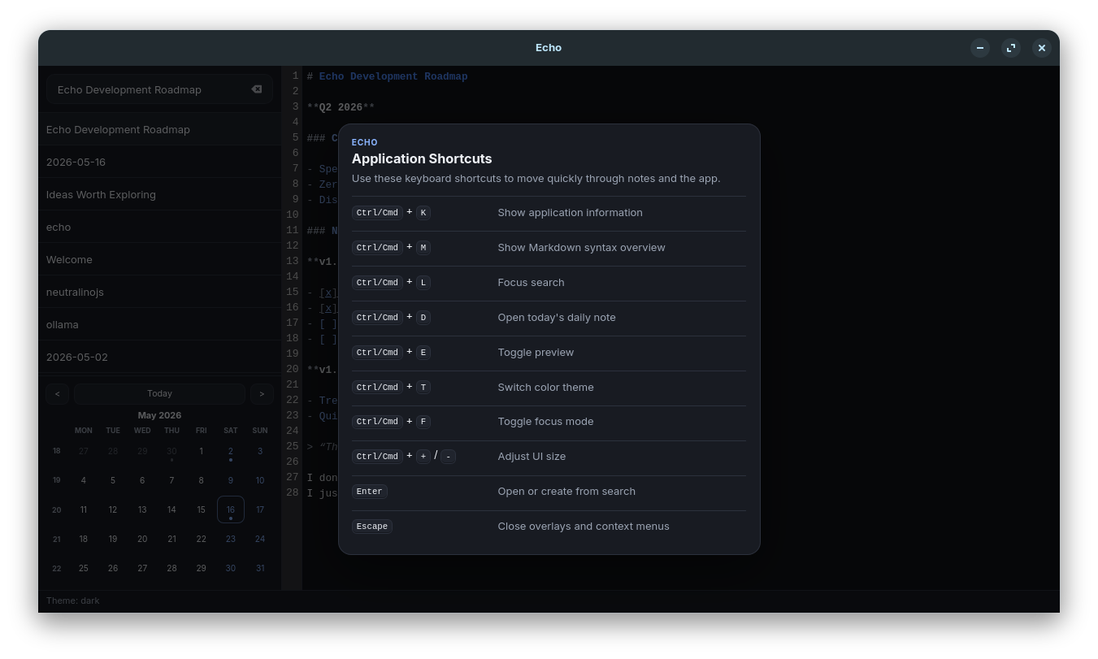
Task: Open the neutralinojs note
Action: click(159, 292)
